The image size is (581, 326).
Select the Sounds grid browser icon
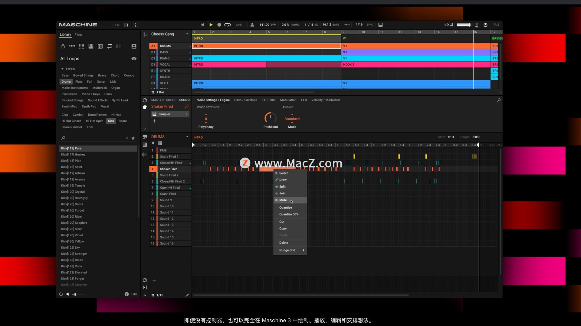point(81,46)
